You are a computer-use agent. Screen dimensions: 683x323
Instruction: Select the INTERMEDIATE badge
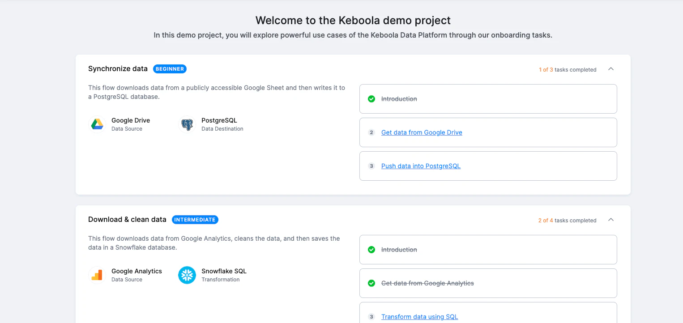pyautogui.click(x=195, y=220)
